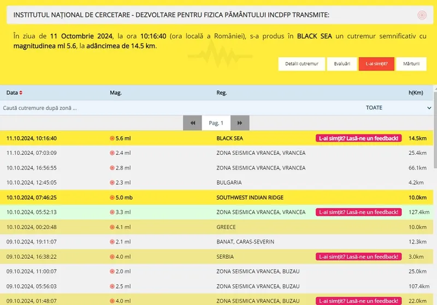Select the SOUTHWEST INDIAN RIDGE region cell
Screen dimensions: 437x305
[250, 198]
